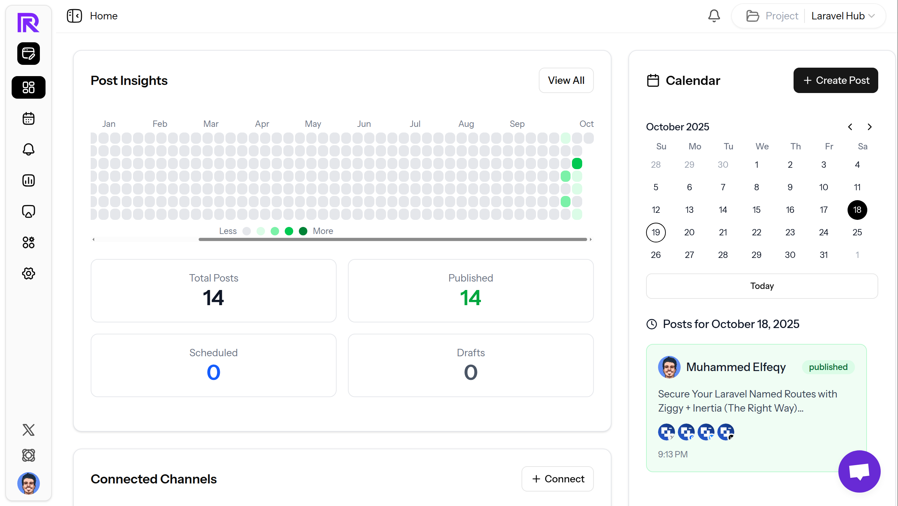The height and width of the screenshot is (506, 898).
Task: Click the Create Post button
Action: pyautogui.click(x=836, y=80)
